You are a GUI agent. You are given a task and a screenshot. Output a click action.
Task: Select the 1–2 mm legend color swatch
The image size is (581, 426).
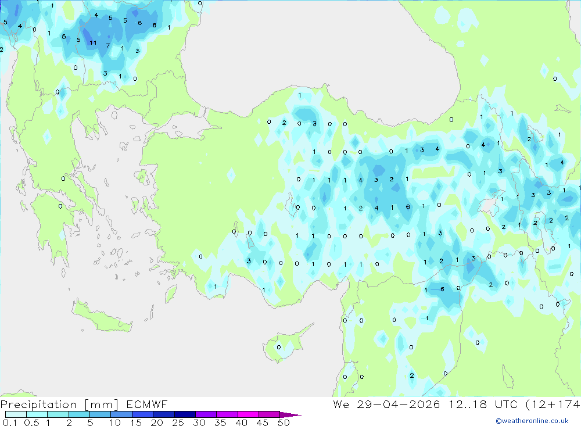click(58, 414)
